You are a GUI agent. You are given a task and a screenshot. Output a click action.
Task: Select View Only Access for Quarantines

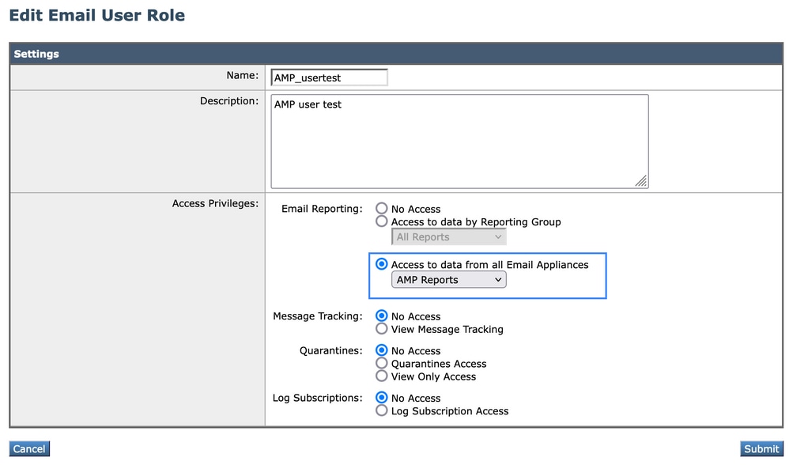coord(381,376)
